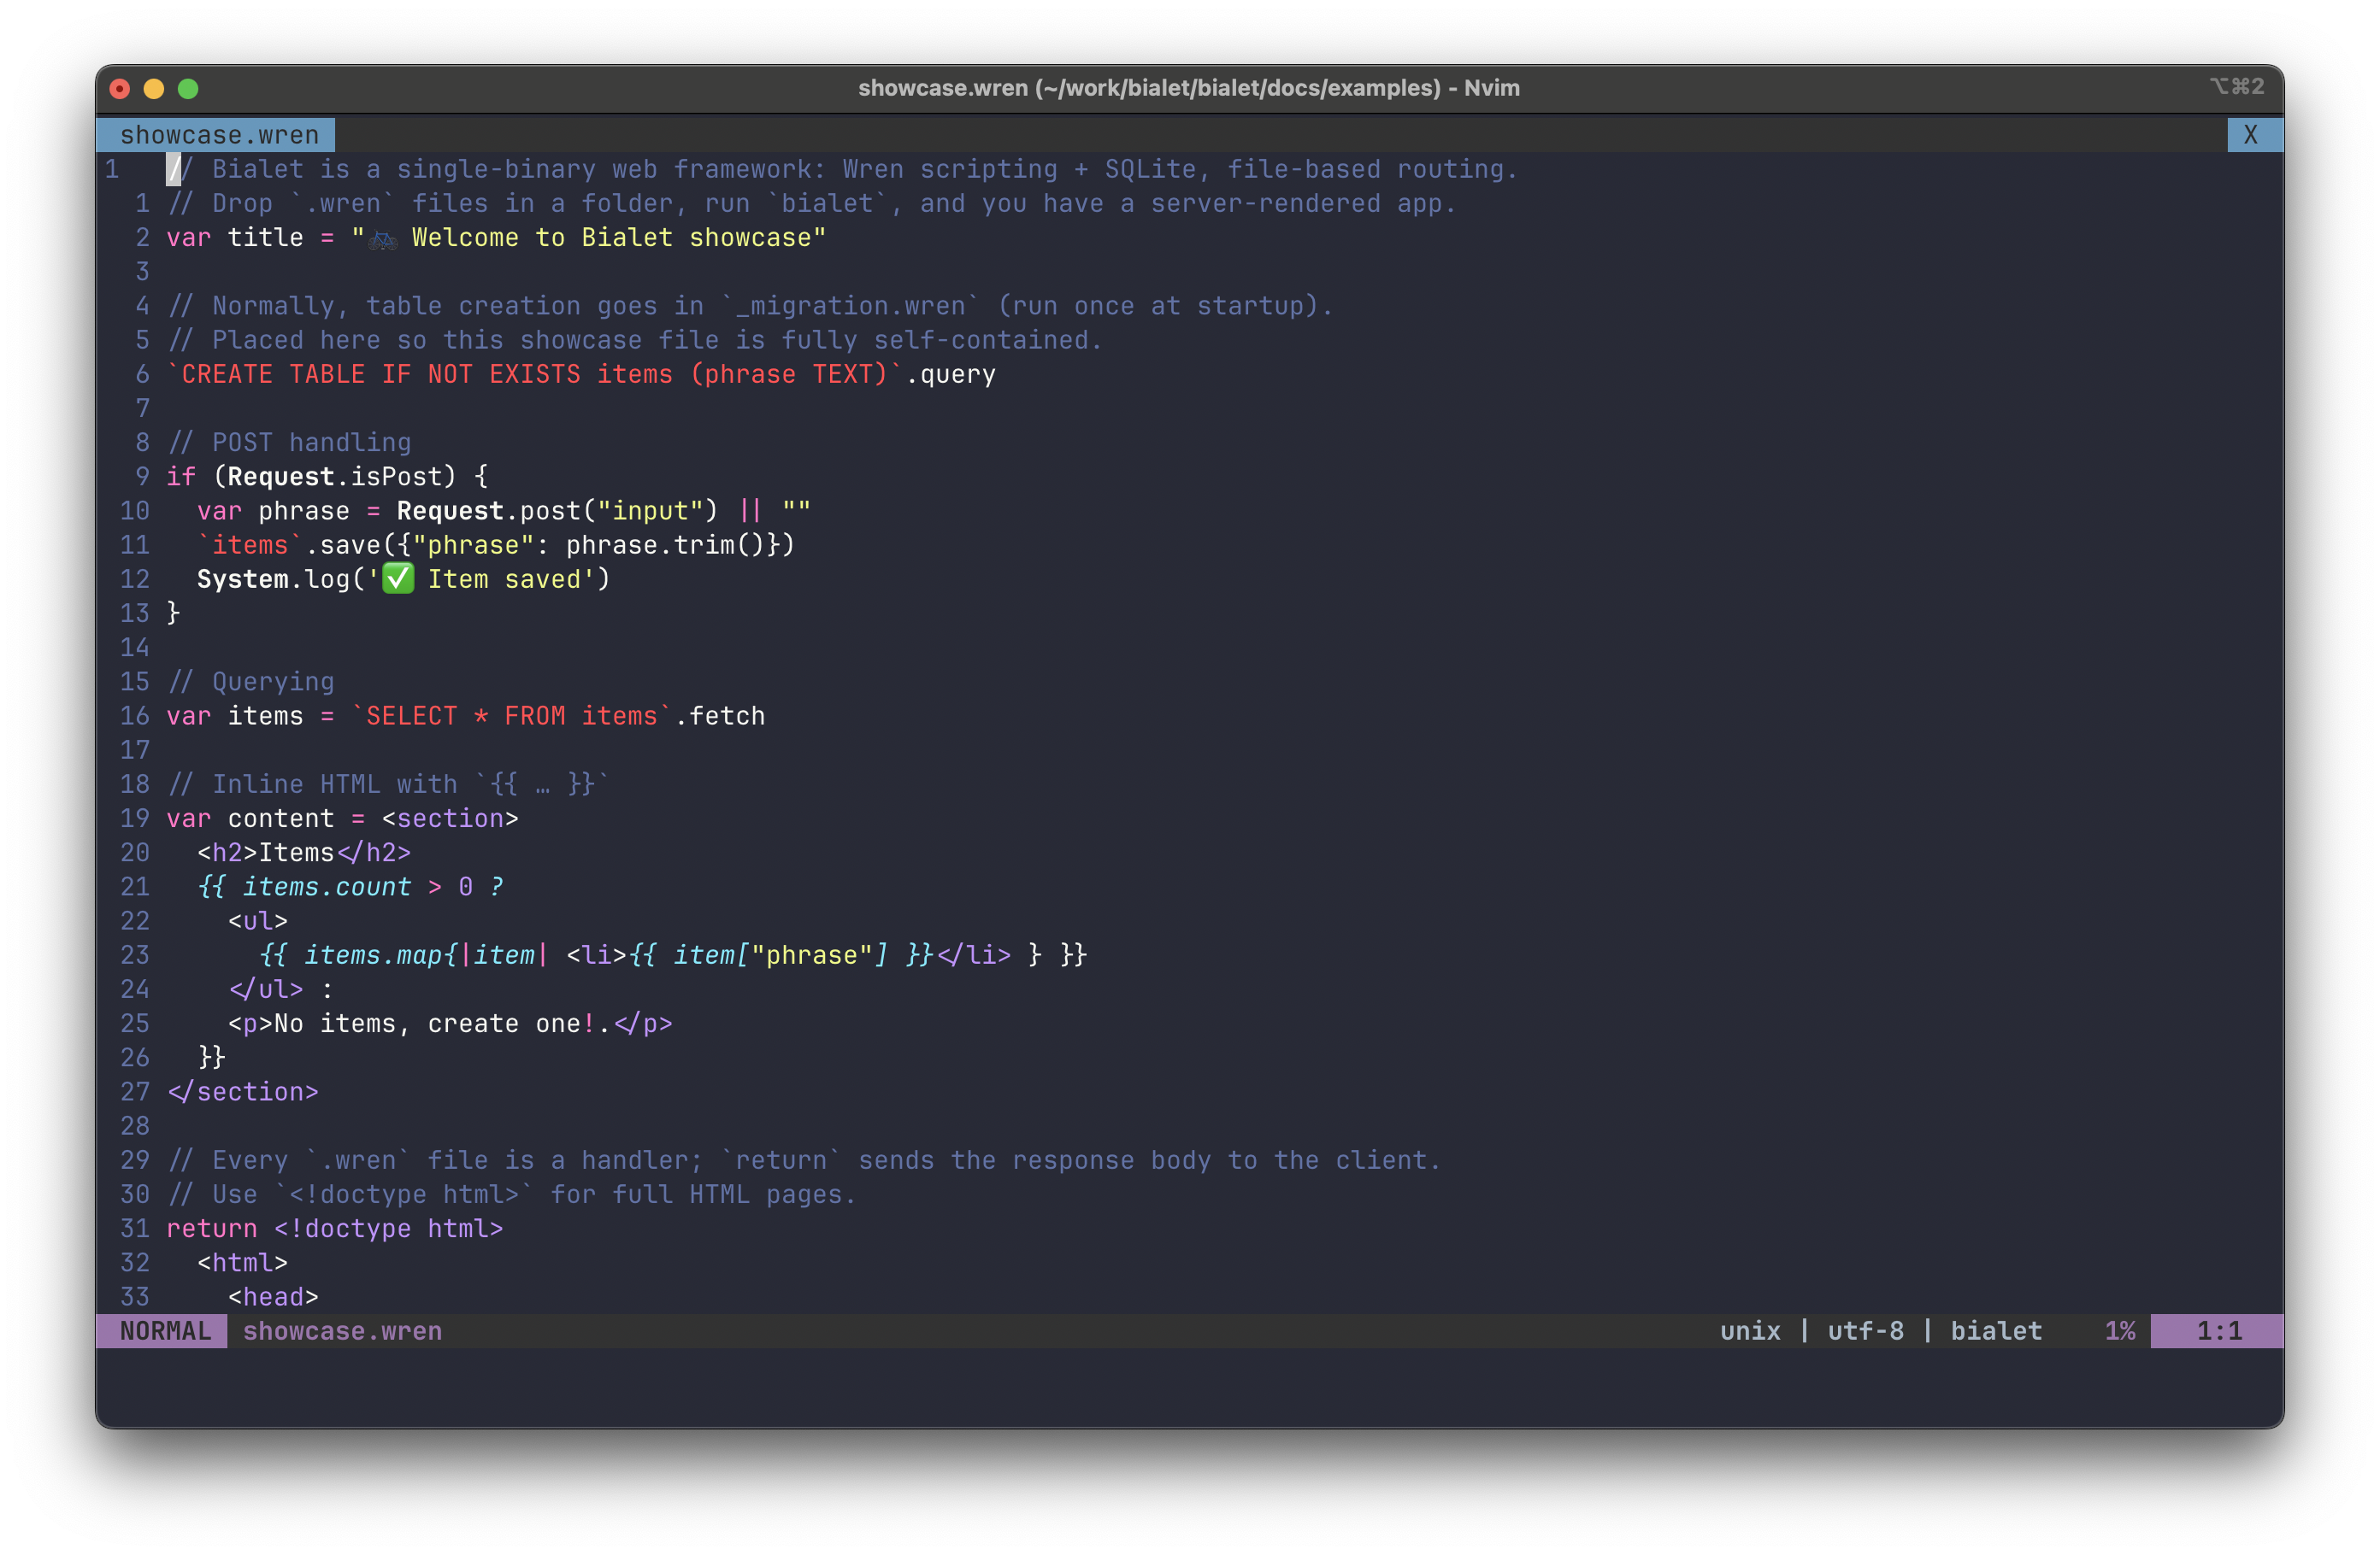The width and height of the screenshot is (2380, 1555).
Task: Click the utf-8 encoding indicator
Action: pos(1865,1331)
